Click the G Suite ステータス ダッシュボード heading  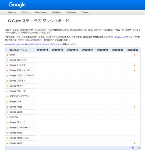(38, 21)
